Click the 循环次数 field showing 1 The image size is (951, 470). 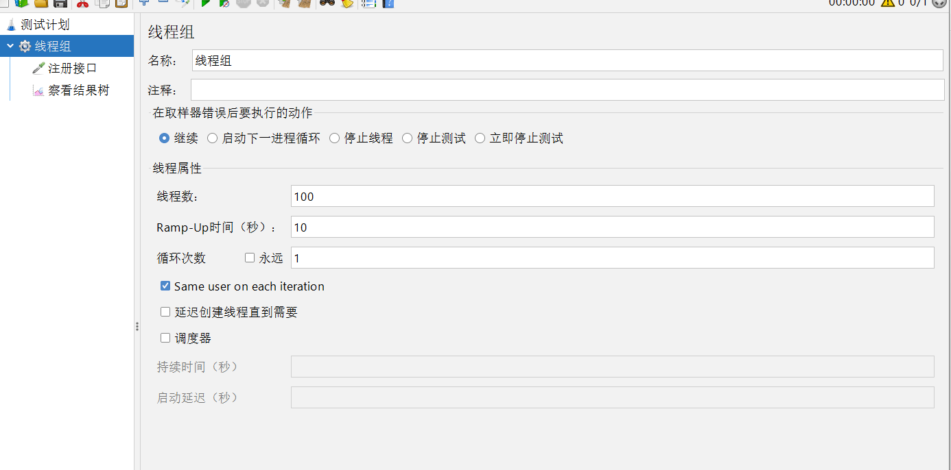pos(613,258)
